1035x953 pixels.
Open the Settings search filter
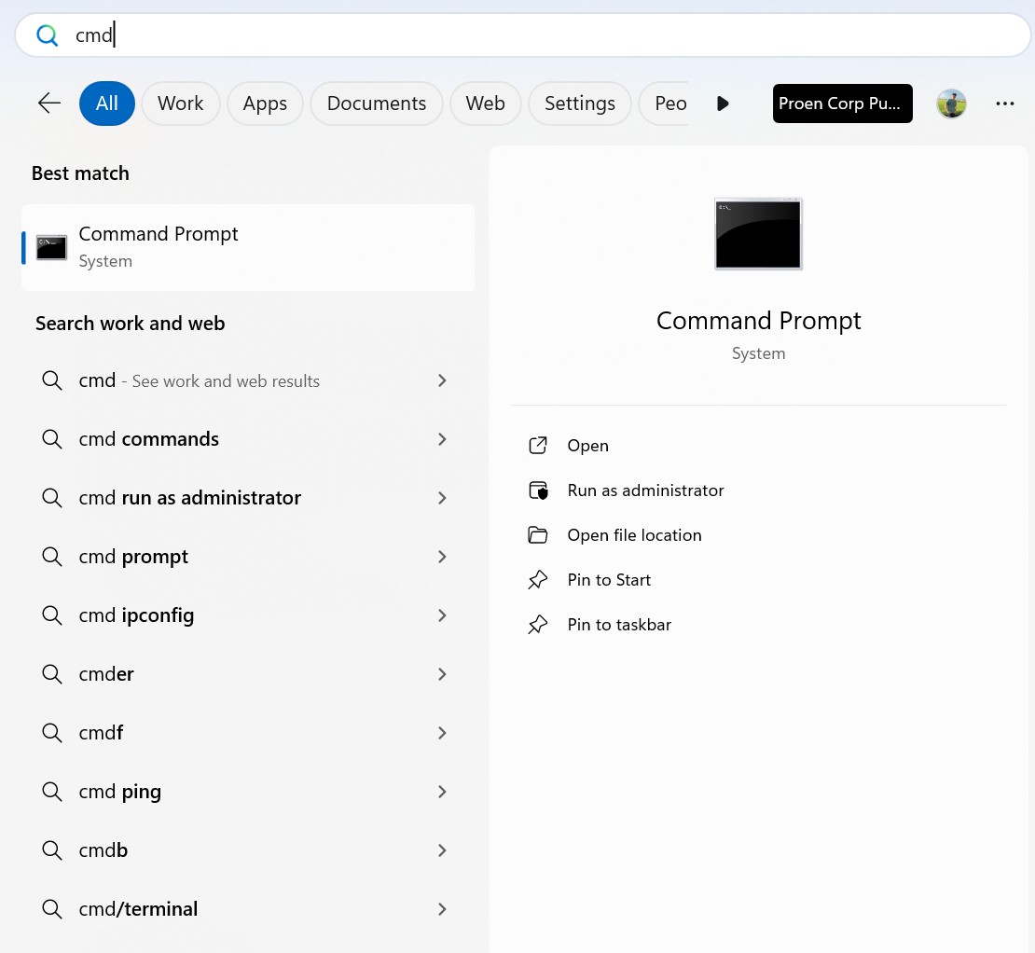point(579,103)
